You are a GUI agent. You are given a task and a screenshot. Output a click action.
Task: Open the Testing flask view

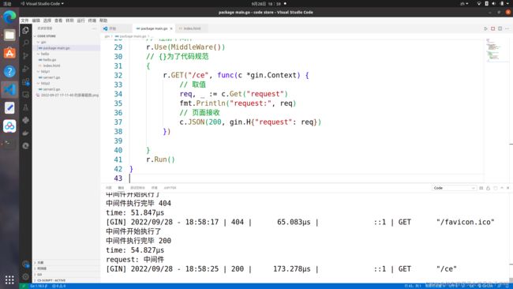coord(25,107)
